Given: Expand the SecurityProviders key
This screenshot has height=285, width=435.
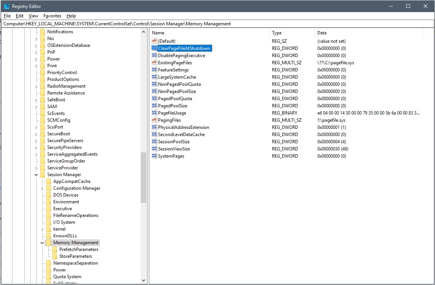Looking at the screenshot, I should 36,148.
